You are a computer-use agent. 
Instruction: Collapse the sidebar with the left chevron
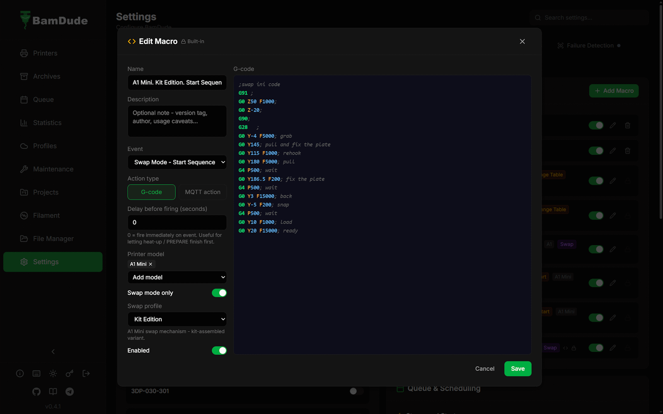coord(53,351)
